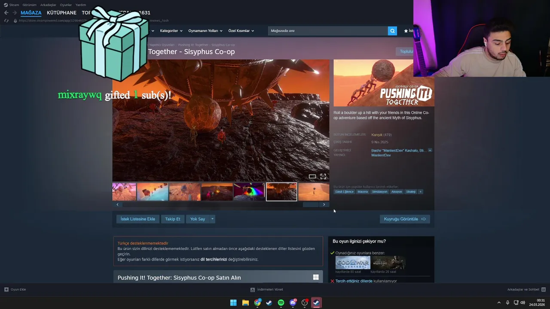The image size is (550, 309).
Task: Expand developer list with plus button
Action: 430,151
